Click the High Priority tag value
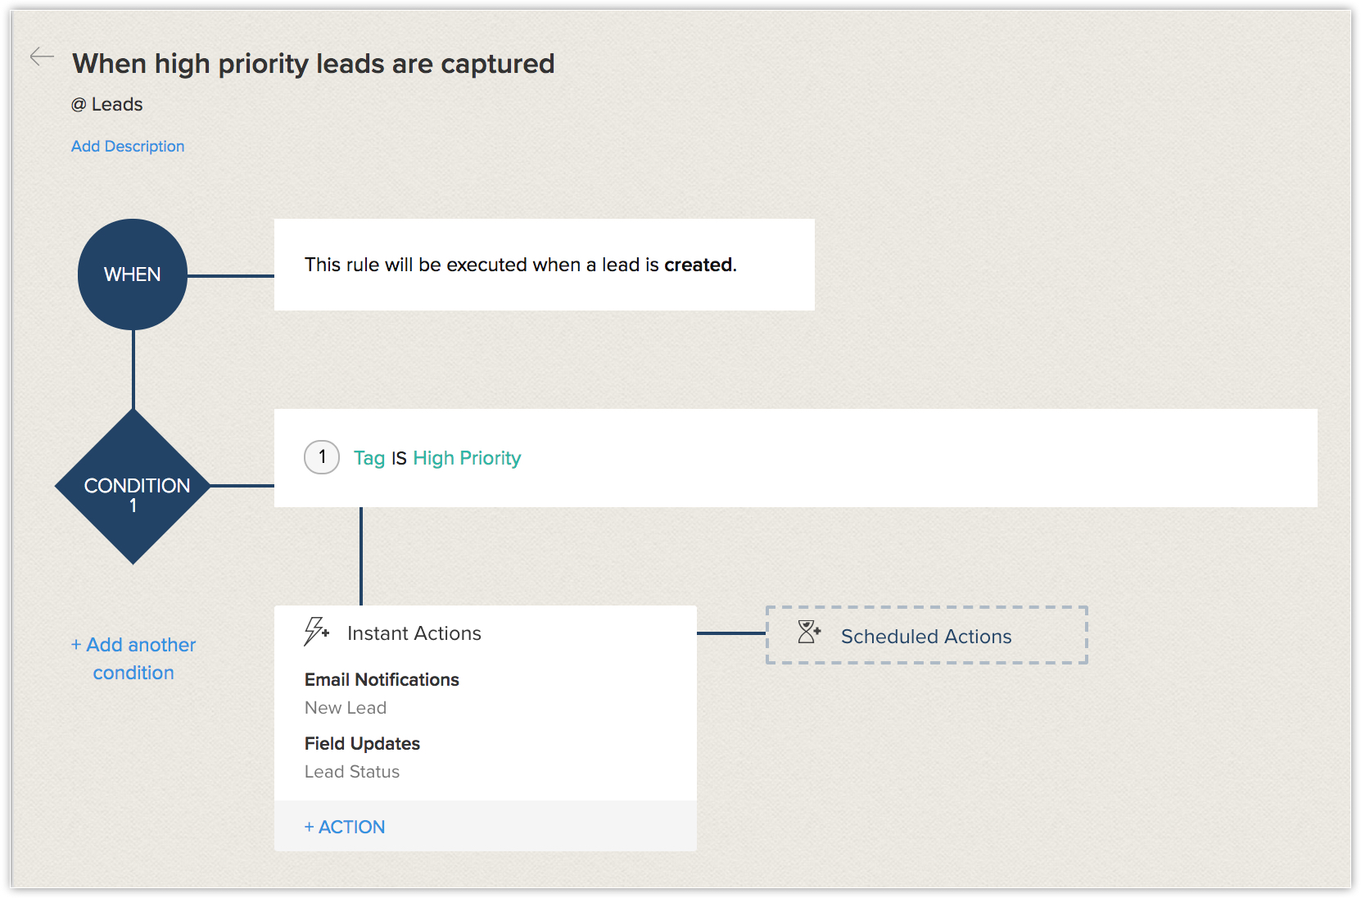The image size is (1361, 898). [467, 458]
